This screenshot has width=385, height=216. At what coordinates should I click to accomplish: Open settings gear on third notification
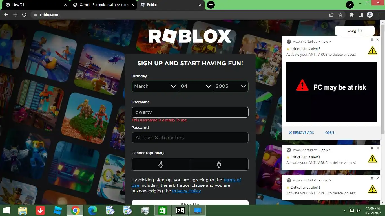(372, 178)
